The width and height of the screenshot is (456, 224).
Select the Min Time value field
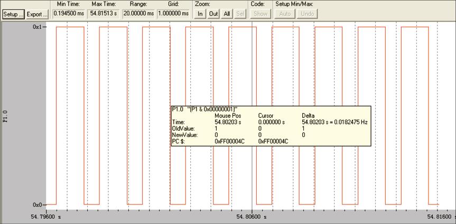point(68,14)
